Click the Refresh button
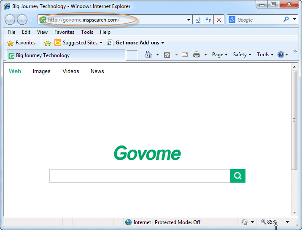Viewport: 302px width, 230px height. point(208,20)
